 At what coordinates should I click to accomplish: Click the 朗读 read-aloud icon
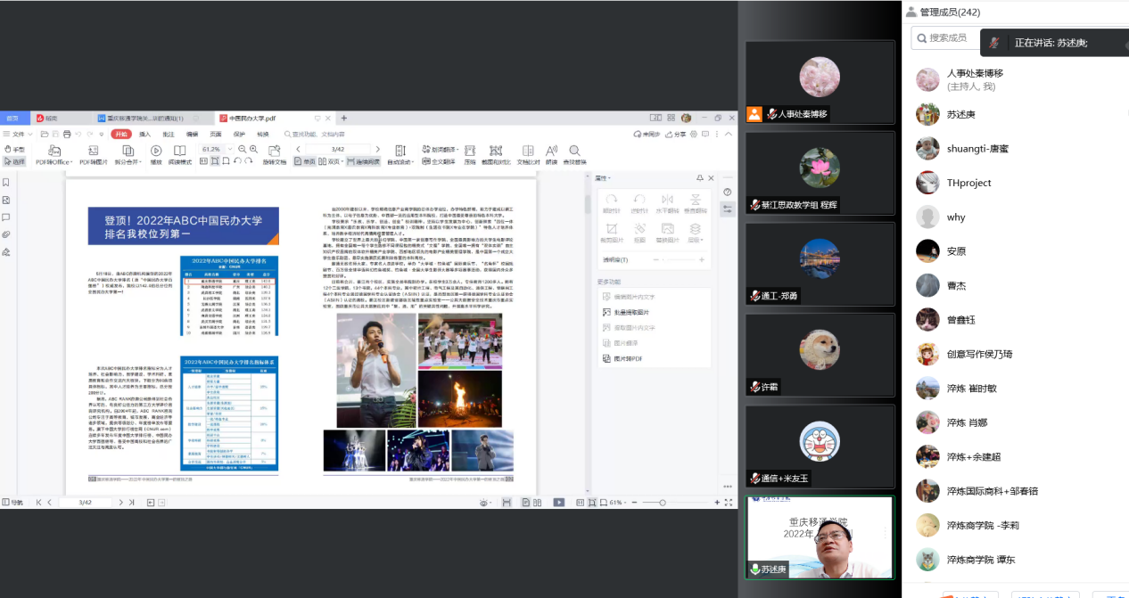[552, 155]
